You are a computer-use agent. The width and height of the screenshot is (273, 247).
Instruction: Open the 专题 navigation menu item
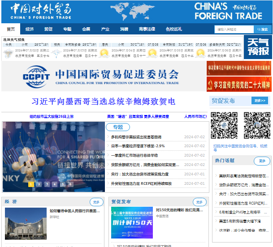pyautogui.click(x=67, y=29)
